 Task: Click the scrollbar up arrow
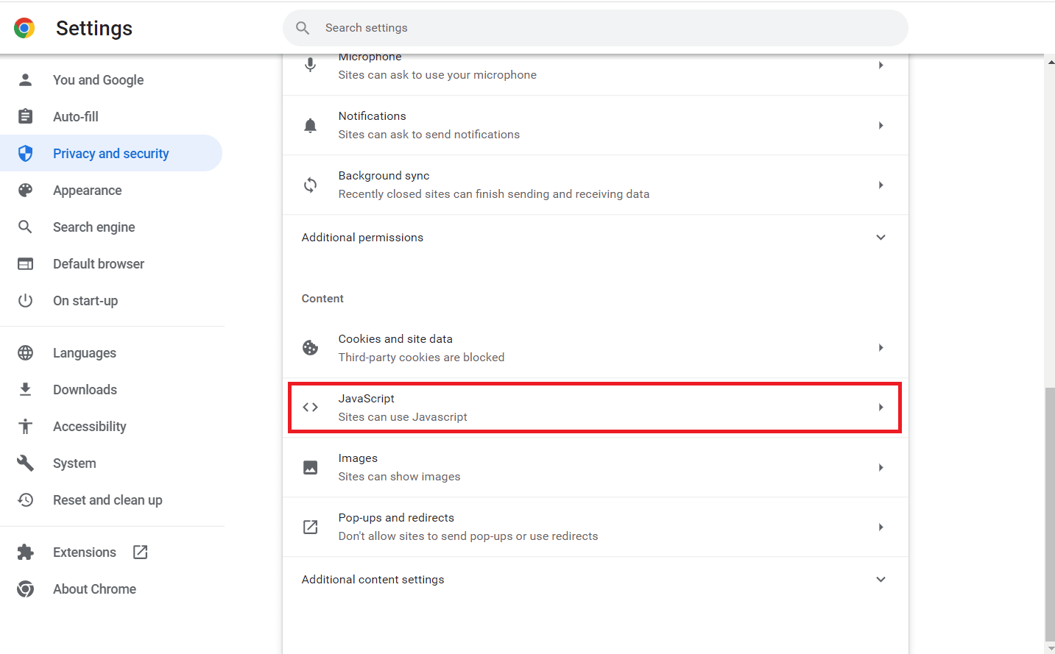point(1050,61)
